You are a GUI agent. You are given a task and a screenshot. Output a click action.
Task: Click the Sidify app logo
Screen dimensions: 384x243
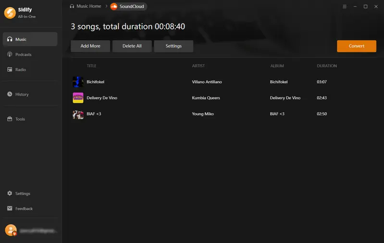tap(10, 12)
